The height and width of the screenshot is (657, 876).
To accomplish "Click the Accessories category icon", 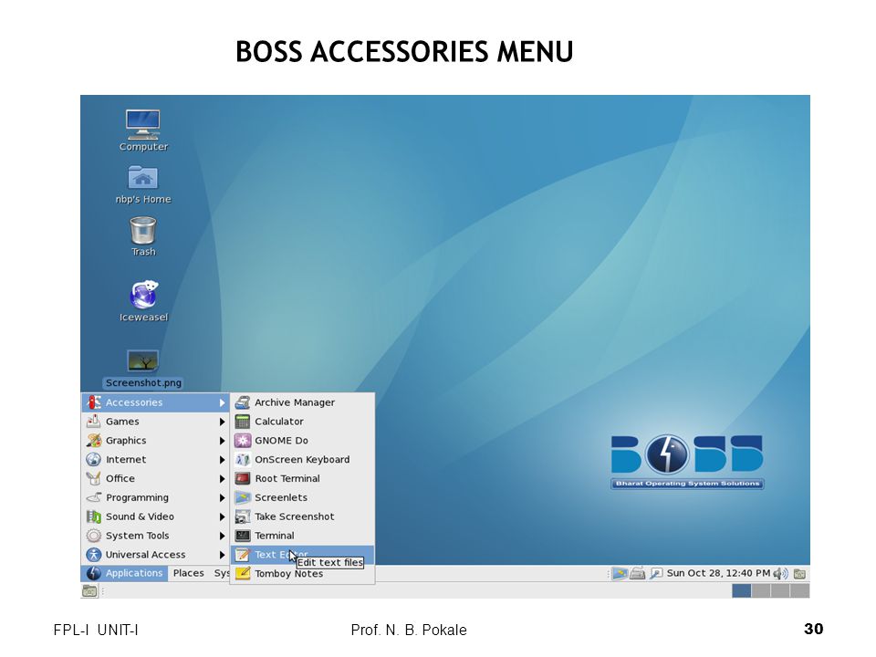I will coord(94,402).
